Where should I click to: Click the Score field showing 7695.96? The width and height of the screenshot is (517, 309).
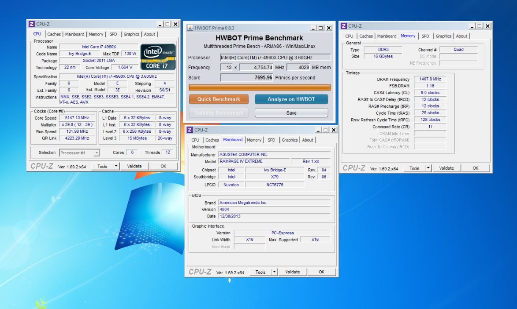tap(247, 77)
